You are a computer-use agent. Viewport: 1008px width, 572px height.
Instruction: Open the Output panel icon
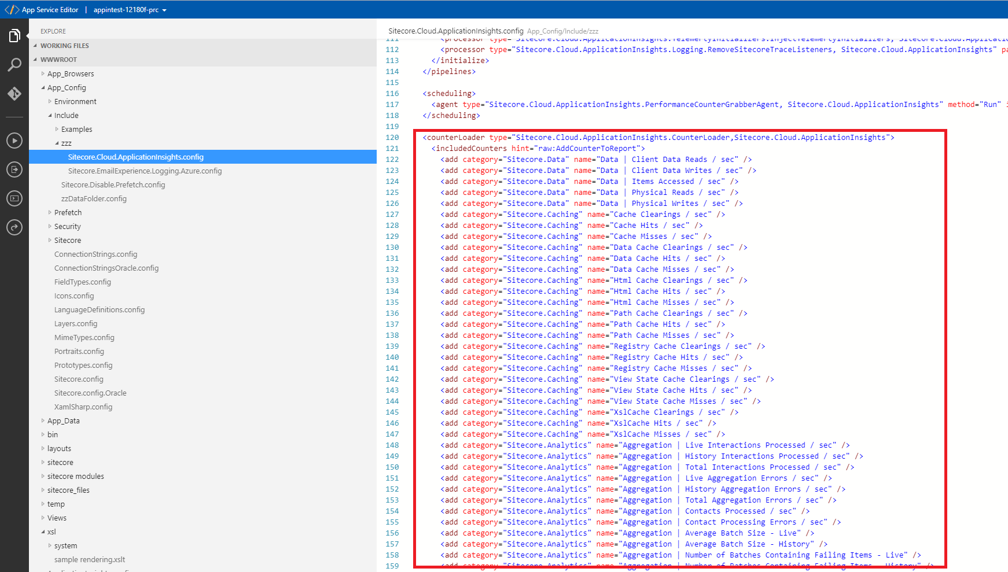(14, 169)
